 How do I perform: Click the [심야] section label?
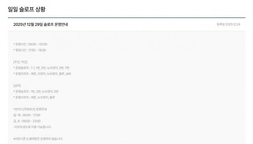coord(17,85)
